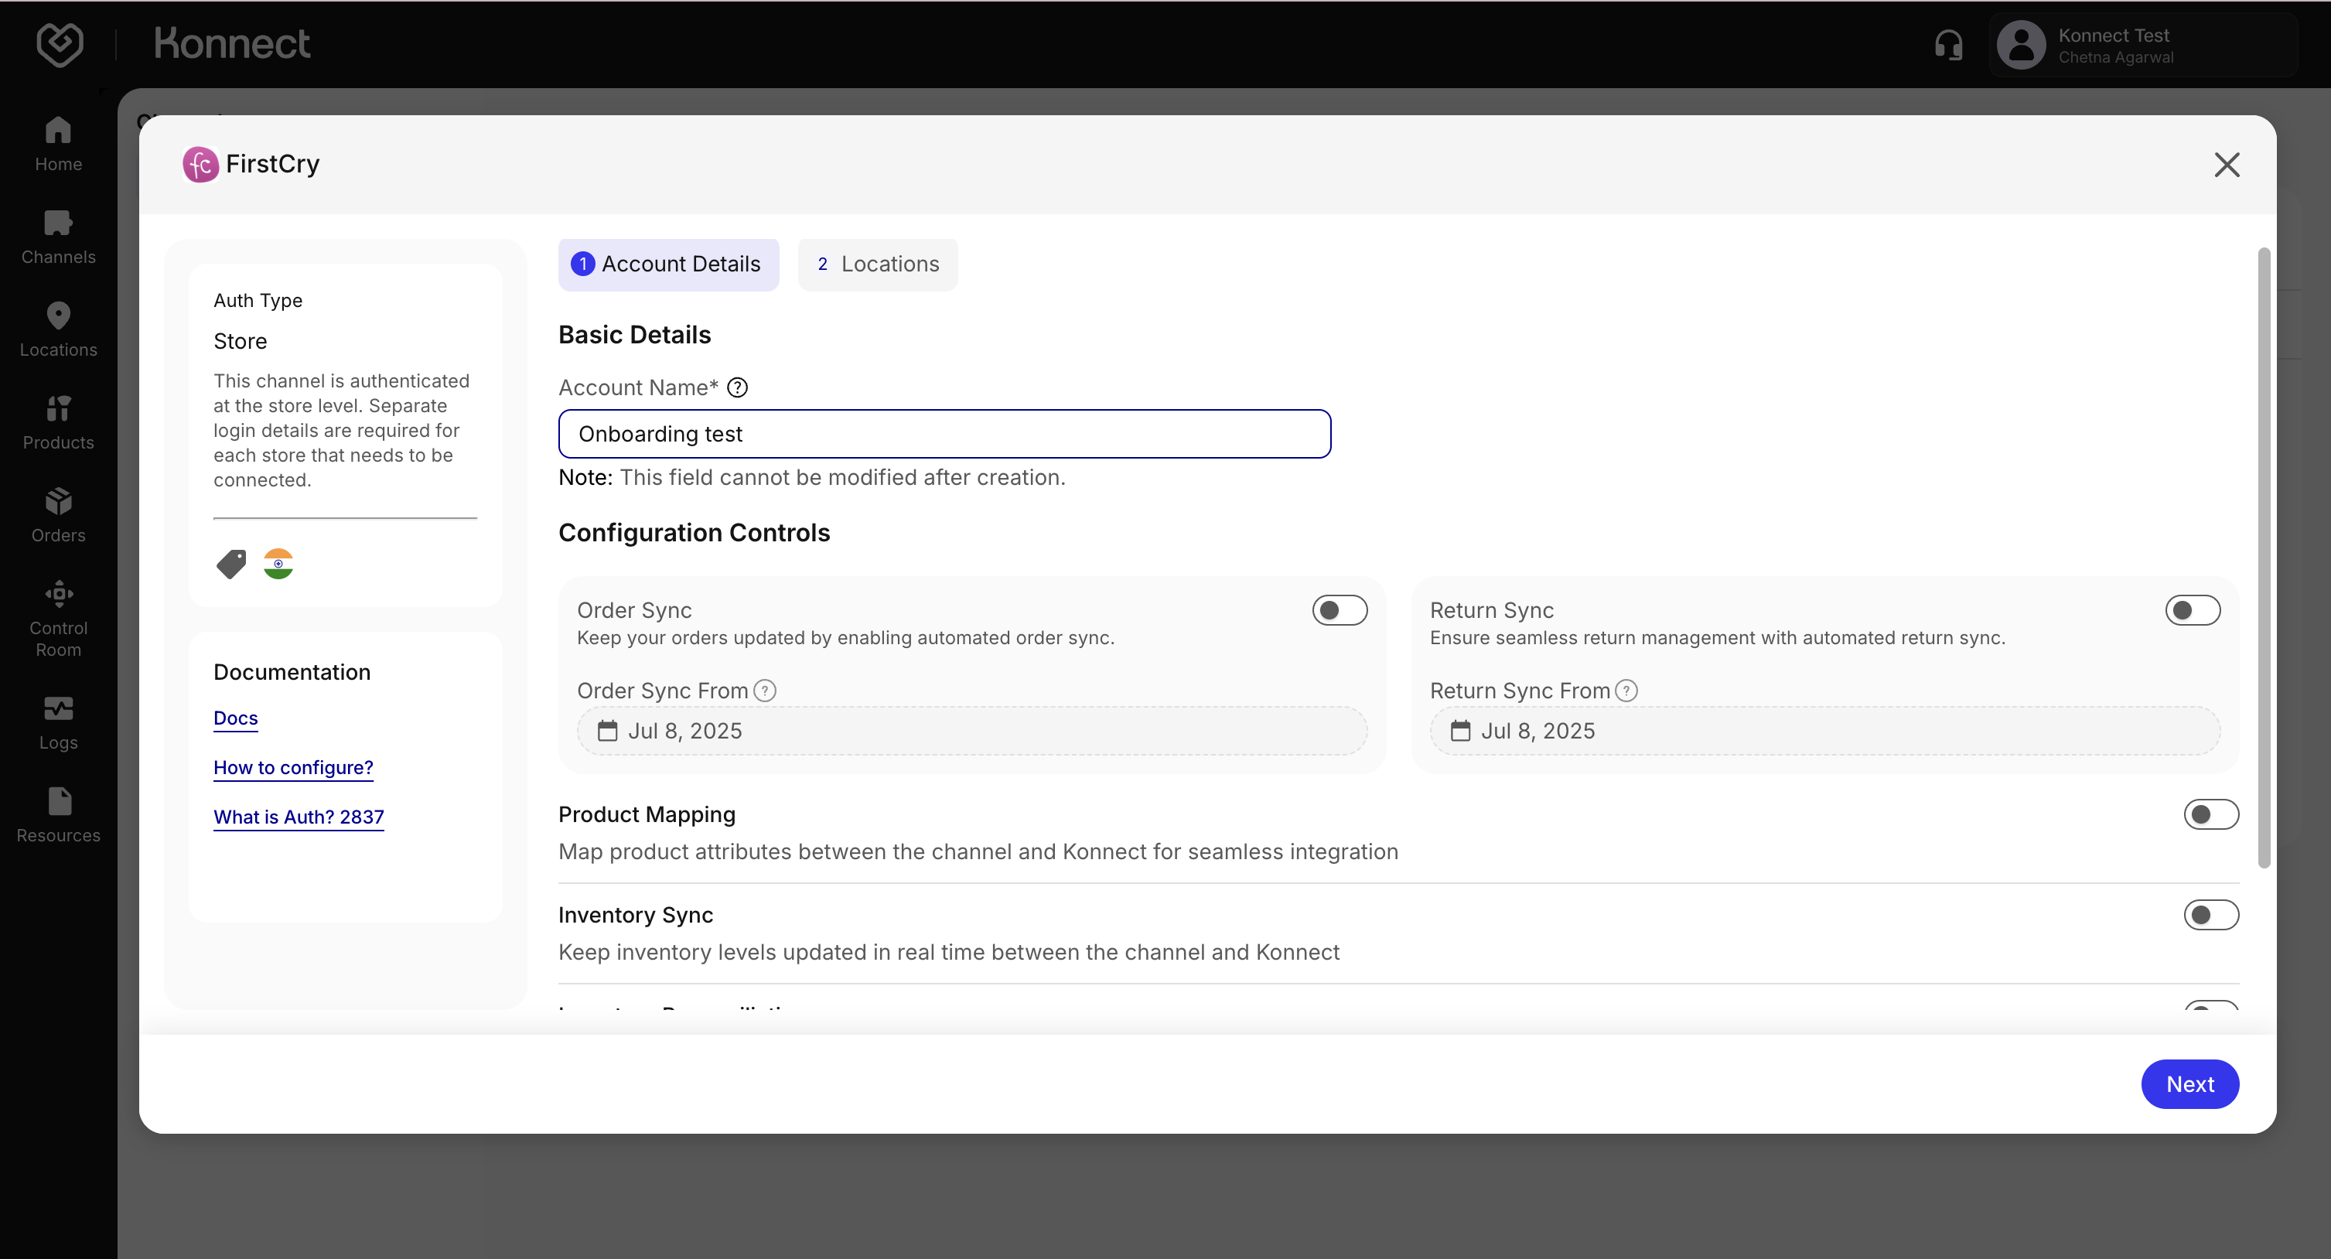Switch to the Locations step tab
Image resolution: width=2331 pixels, height=1259 pixels.
point(877,264)
